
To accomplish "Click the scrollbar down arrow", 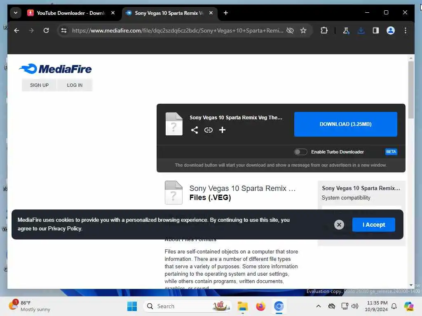I will tap(411, 285).
